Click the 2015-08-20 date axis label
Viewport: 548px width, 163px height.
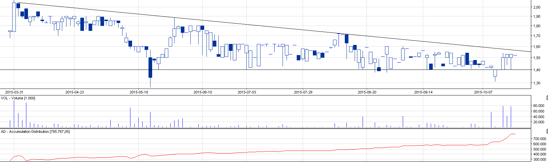367,92
